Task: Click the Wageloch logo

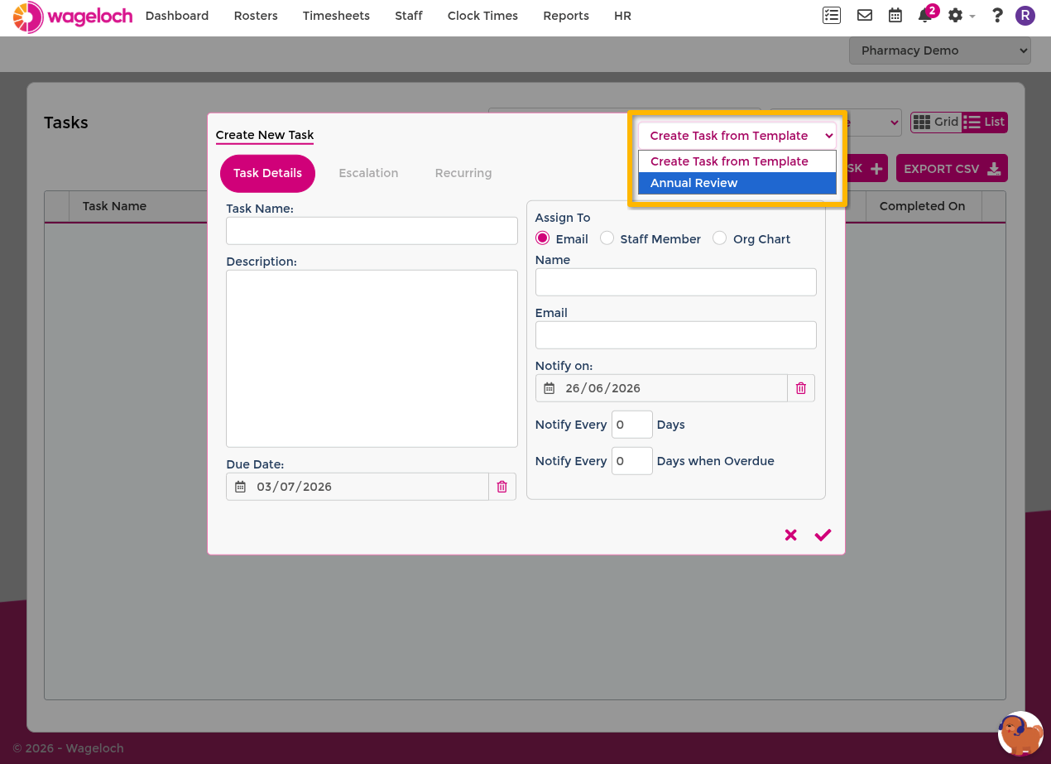Action: (x=73, y=17)
